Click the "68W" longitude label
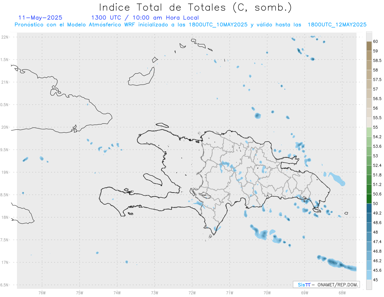Viewport: 384px width, 297px height. [342, 293]
